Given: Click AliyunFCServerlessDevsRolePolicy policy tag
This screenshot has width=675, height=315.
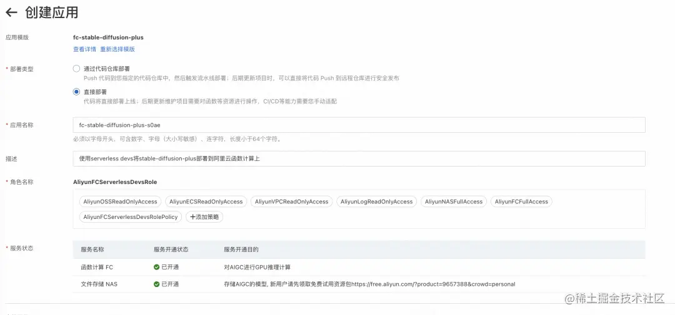Looking at the screenshot, I should 131,217.
